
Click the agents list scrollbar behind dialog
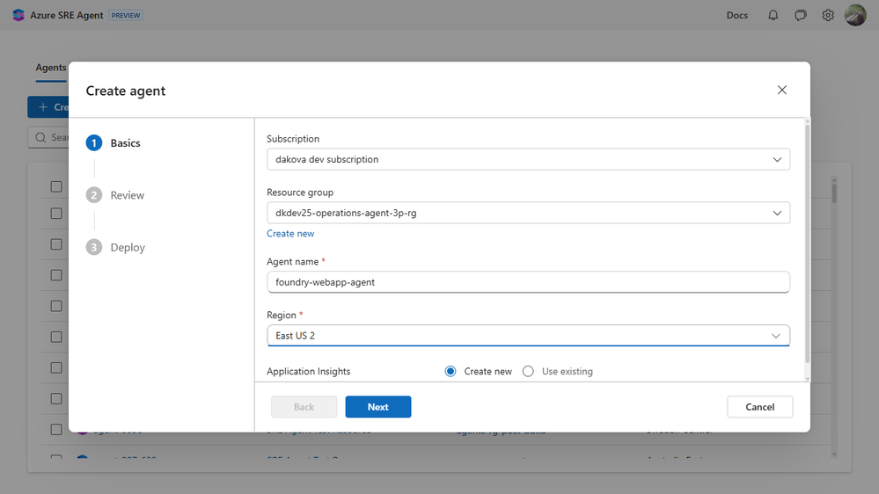pos(834,193)
